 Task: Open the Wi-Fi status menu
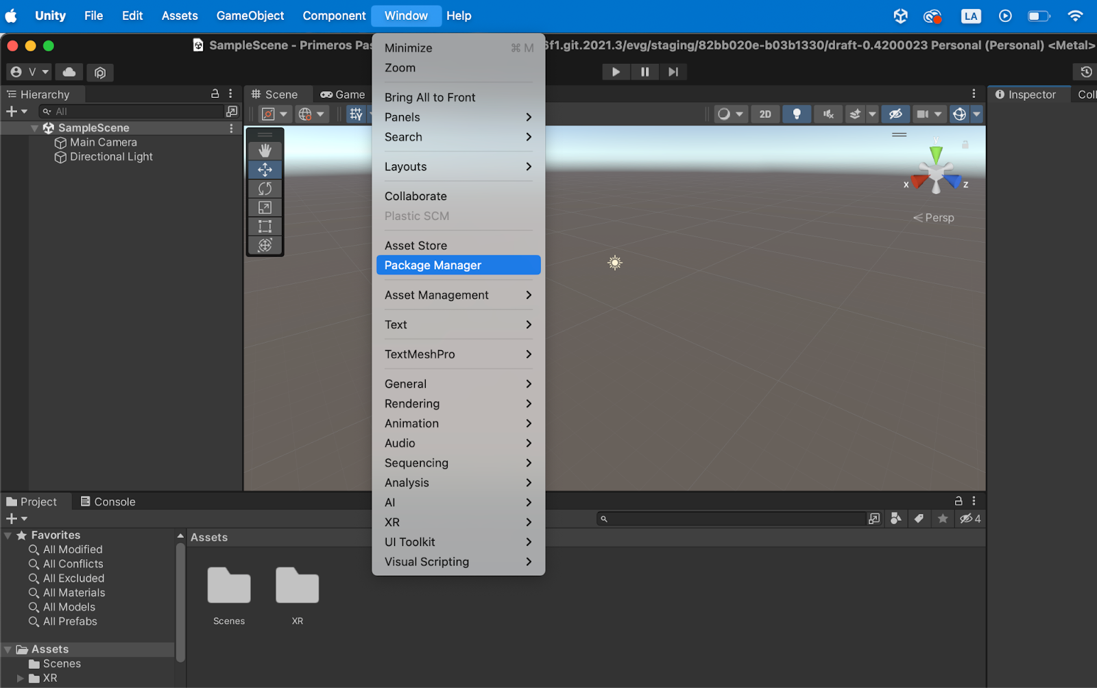coord(1075,16)
